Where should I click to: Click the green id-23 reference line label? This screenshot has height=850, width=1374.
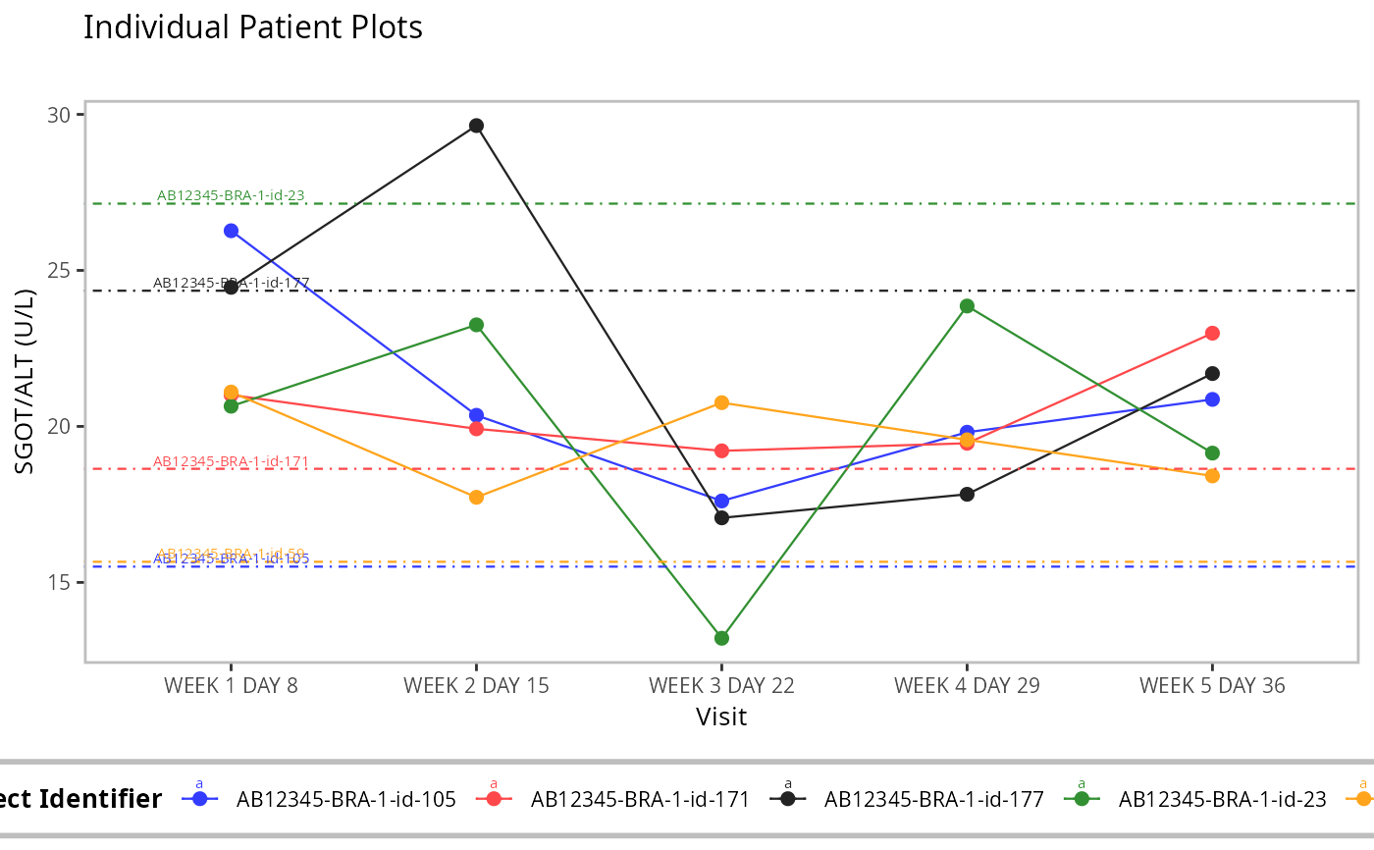point(231,195)
